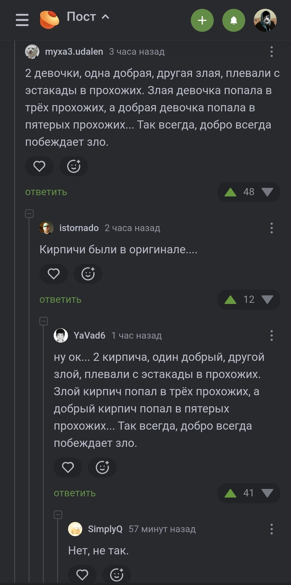Add emoji reaction to myxa3.udalen's comment
The image size is (291, 585).
point(74,167)
